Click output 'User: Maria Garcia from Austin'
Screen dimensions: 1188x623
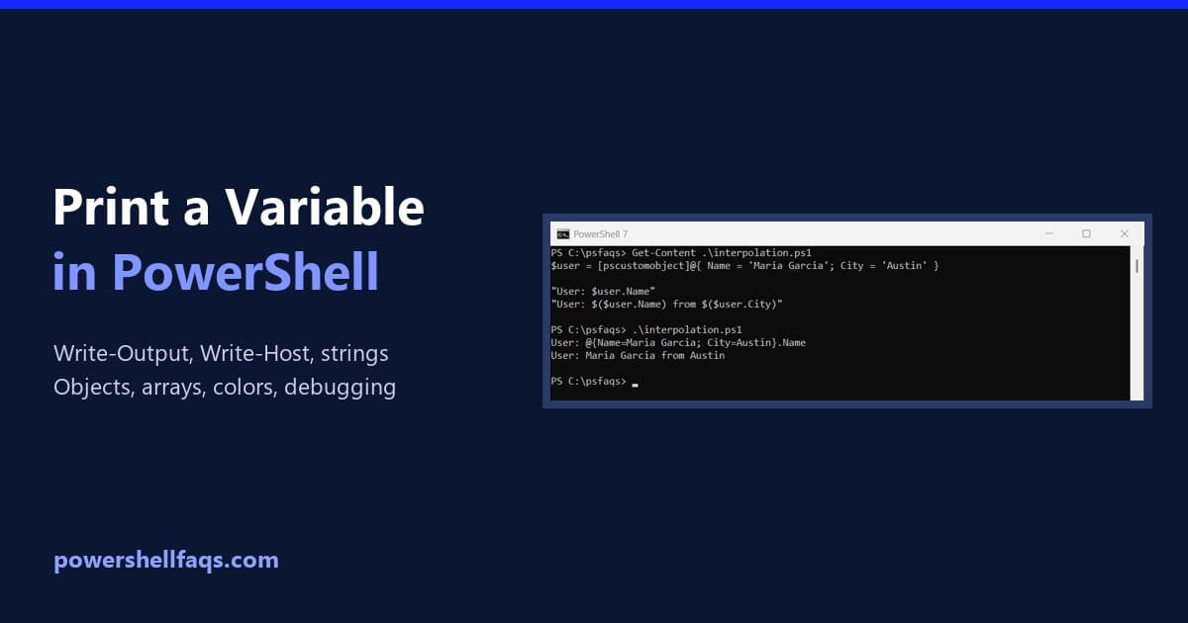tap(638, 355)
